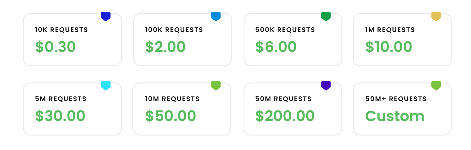Select the $50.00 price text
The image size is (471, 150).
point(170,116)
